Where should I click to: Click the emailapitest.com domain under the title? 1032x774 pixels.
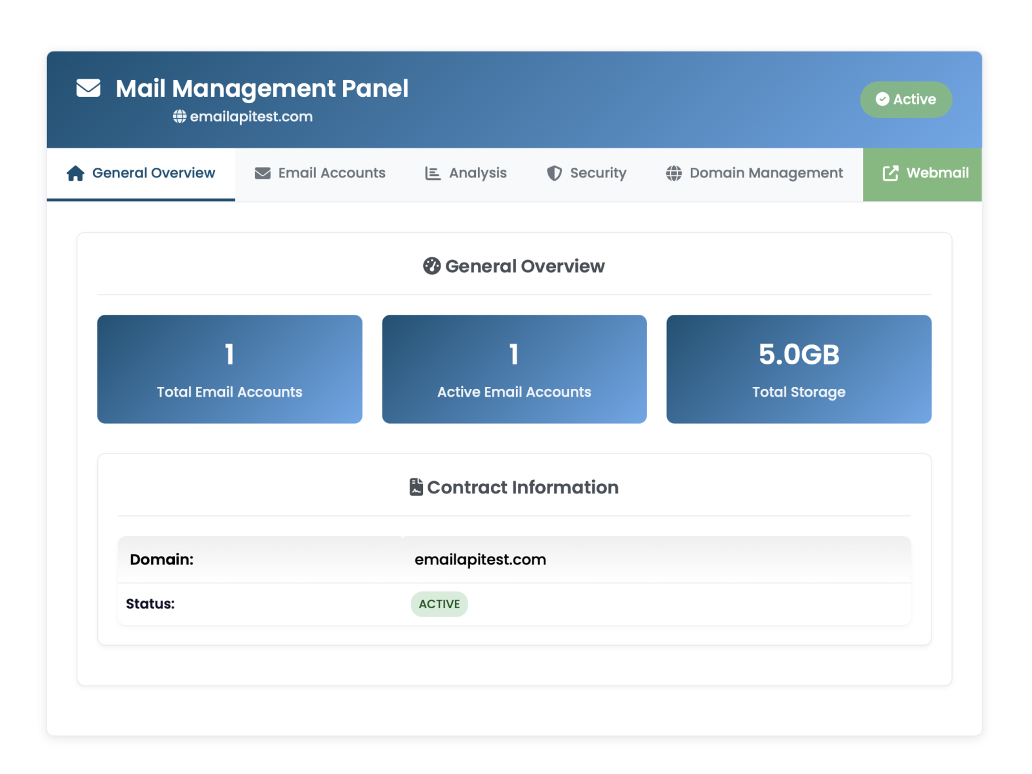tap(251, 117)
